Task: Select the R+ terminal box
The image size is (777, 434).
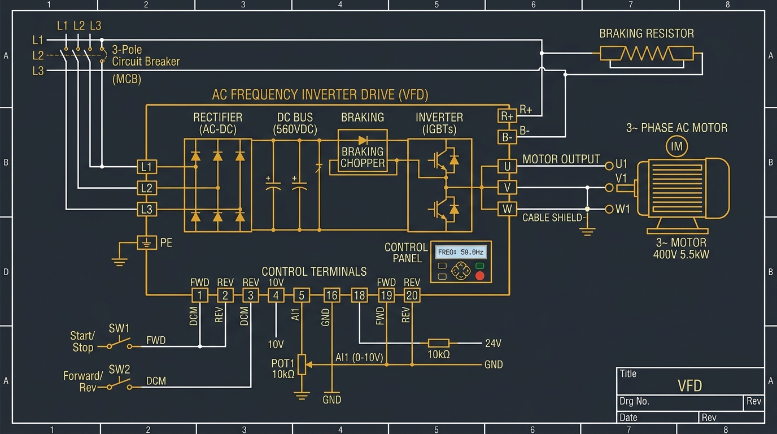Action: 507,116
